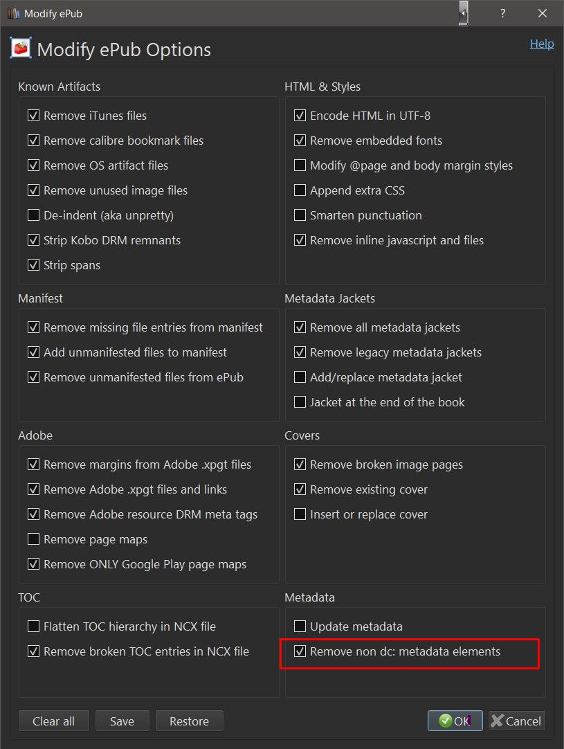564x749 pixels.
Task: Open the Help link
Action: point(541,44)
